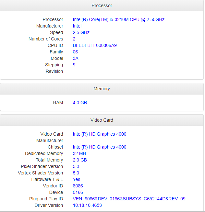Click the Model value '3A'

click(76, 58)
